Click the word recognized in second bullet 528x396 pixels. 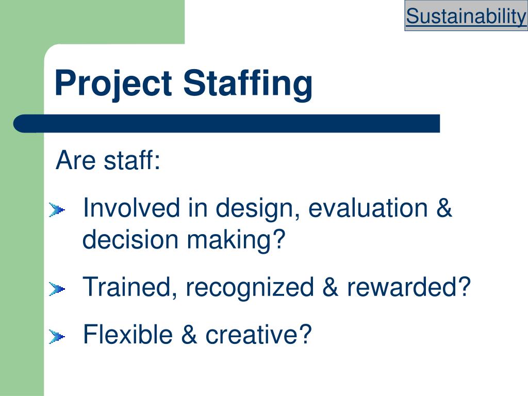tap(250, 288)
